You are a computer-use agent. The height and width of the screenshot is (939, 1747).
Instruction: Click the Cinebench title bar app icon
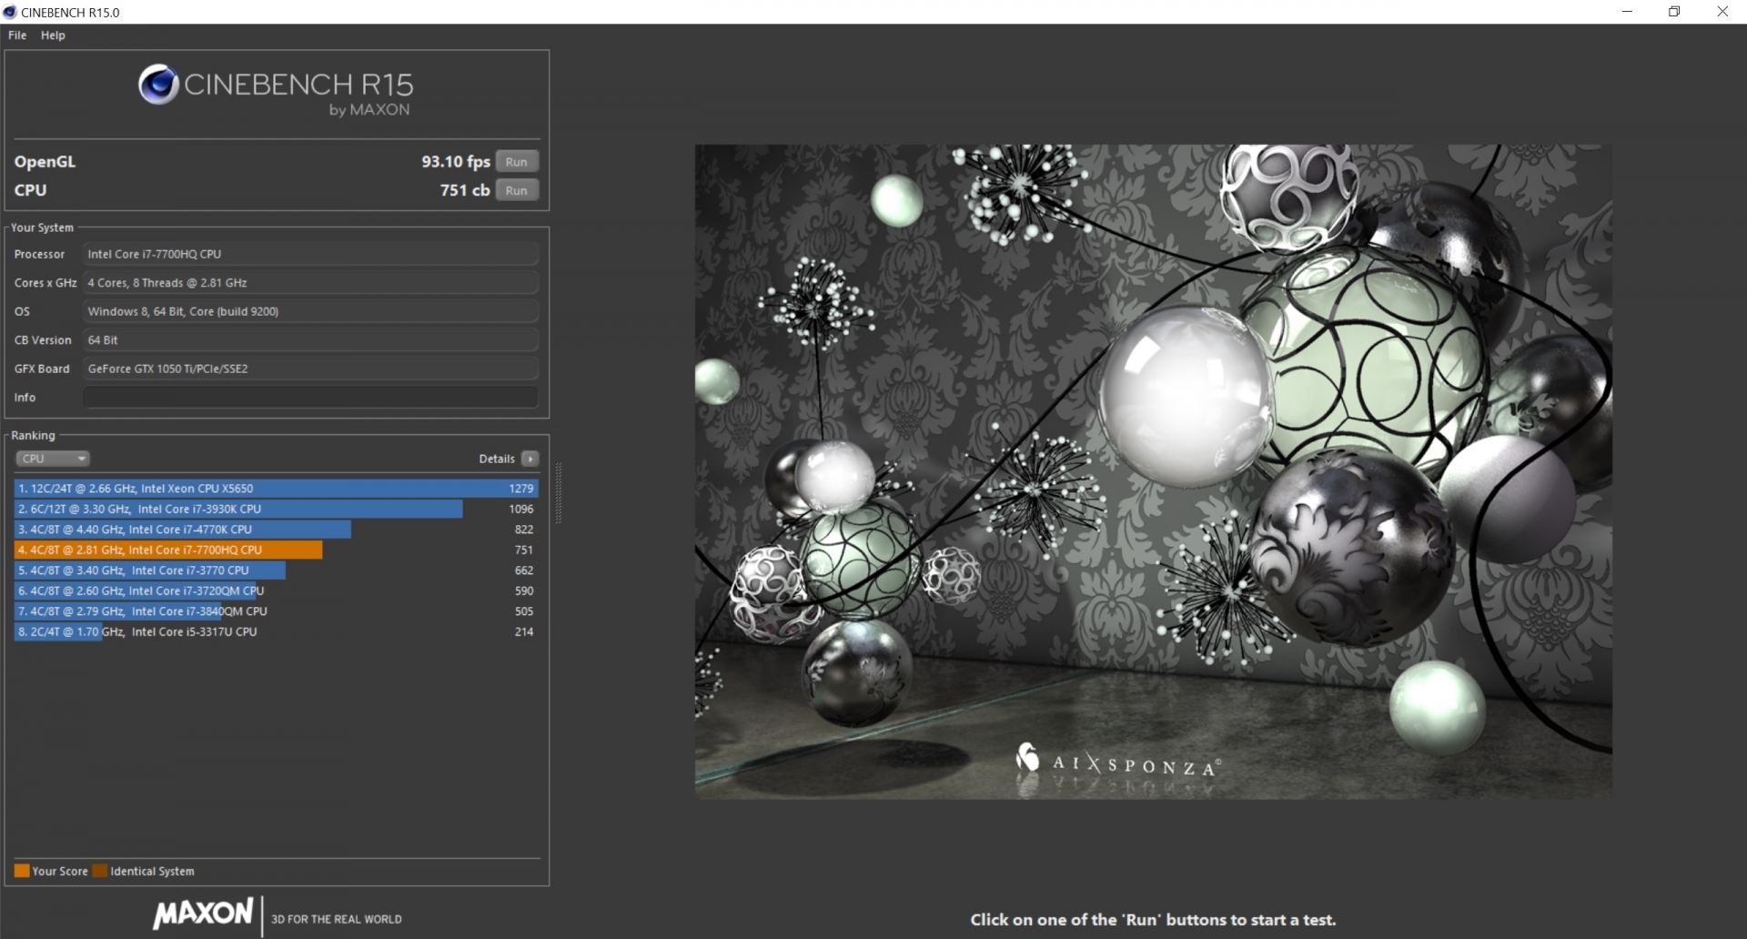coord(10,12)
